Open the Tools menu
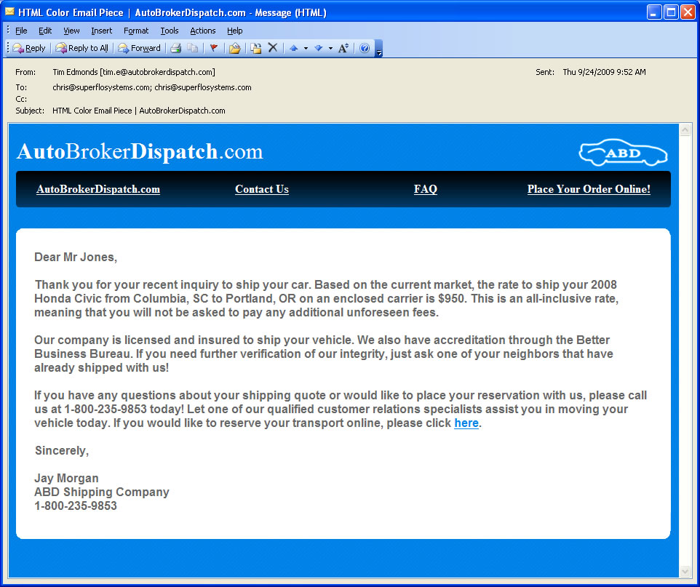 170,31
